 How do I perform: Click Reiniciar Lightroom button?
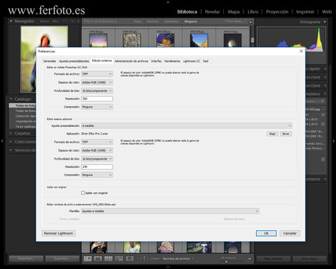tap(58, 233)
